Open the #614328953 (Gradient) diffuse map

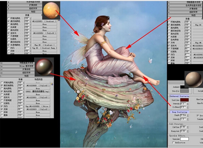(x=44, y=21)
